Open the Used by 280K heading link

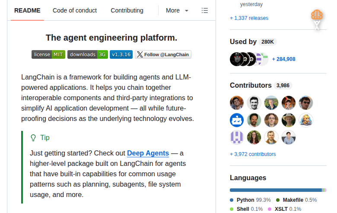click(253, 42)
